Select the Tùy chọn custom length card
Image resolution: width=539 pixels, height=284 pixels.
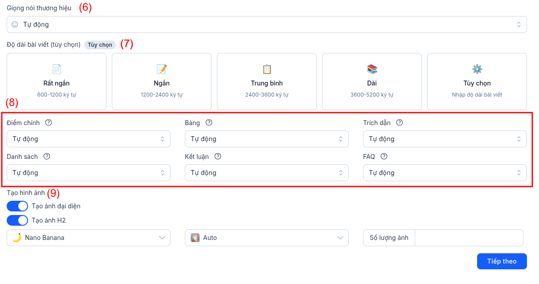pos(477,81)
